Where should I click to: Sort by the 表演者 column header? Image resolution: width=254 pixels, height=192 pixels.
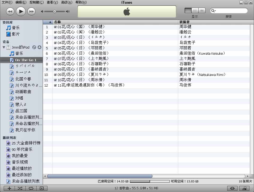(214, 22)
